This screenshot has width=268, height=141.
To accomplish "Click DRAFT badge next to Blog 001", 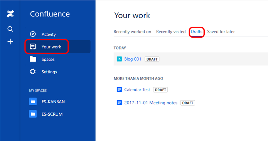I will tap(152, 59).
